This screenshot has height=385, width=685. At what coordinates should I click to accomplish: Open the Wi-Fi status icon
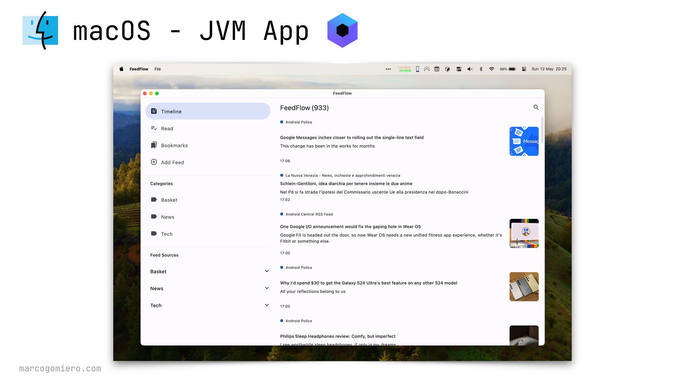pyautogui.click(x=492, y=69)
